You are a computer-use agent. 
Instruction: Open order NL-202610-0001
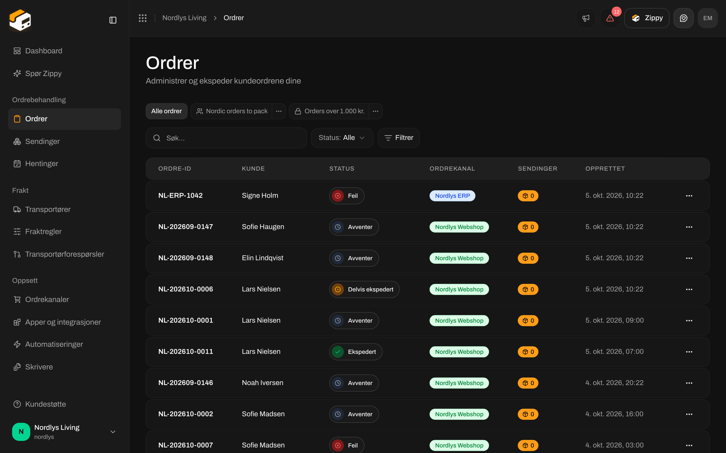tap(185, 320)
